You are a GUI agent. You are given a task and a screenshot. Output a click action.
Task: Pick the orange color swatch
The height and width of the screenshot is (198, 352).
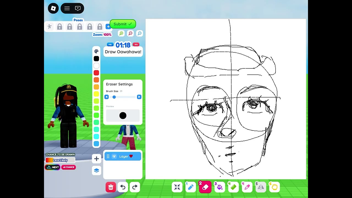96,80
